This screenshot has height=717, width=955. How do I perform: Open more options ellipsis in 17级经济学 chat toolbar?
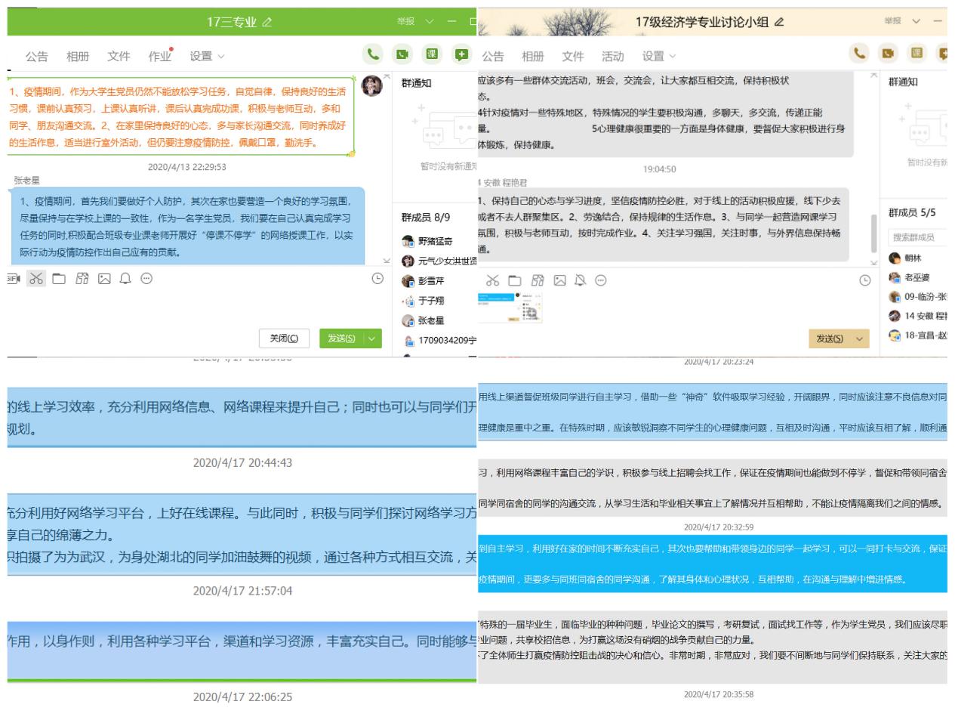(x=601, y=280)
